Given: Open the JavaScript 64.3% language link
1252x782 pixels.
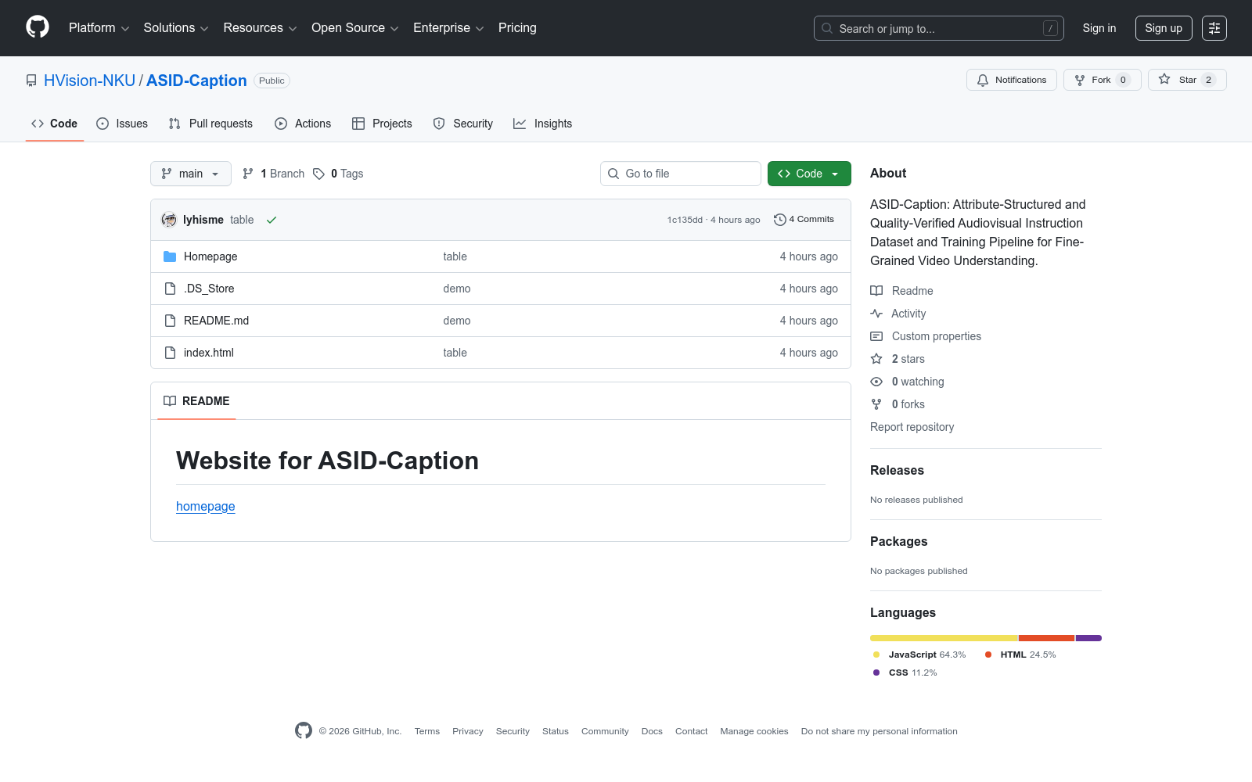Looking at the screenshot, I should (919, 655).
